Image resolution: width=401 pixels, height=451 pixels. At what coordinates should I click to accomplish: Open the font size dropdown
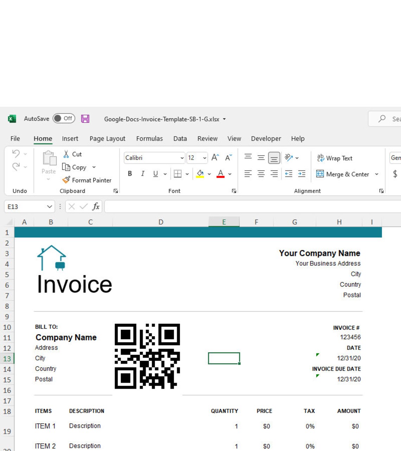[204, 158]
